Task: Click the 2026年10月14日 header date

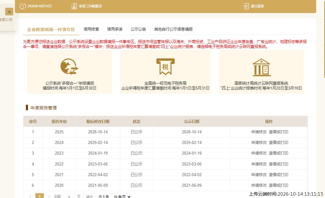Action: [39, 6]
